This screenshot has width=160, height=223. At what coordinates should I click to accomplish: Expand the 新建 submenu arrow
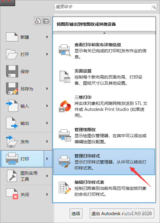tap(47, 37)
